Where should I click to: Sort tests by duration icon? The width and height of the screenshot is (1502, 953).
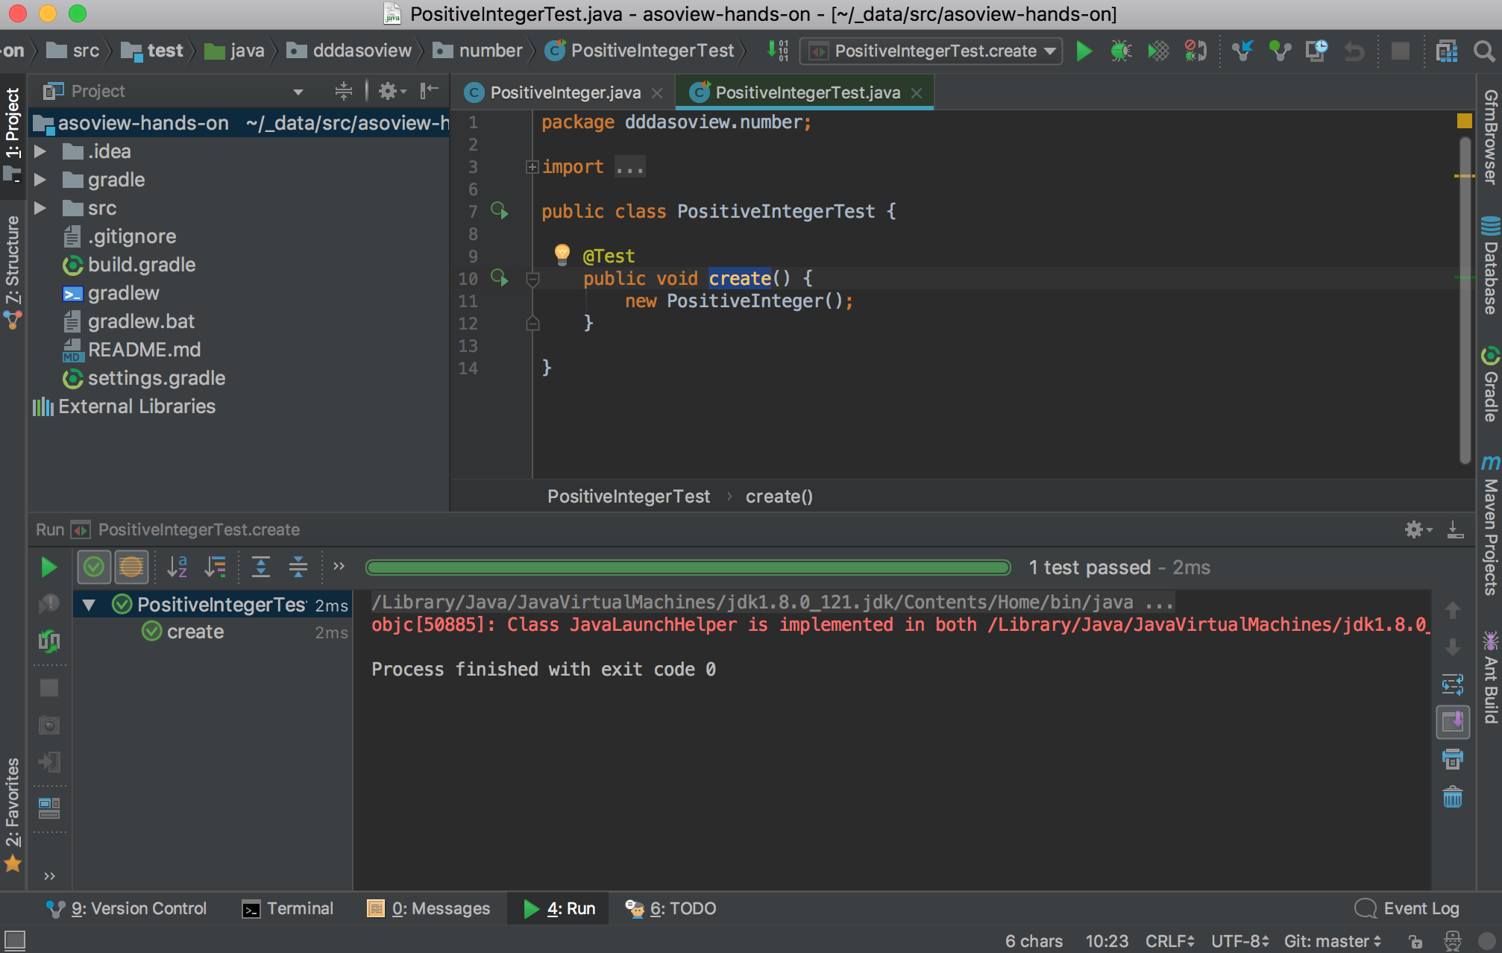point(216,567)
